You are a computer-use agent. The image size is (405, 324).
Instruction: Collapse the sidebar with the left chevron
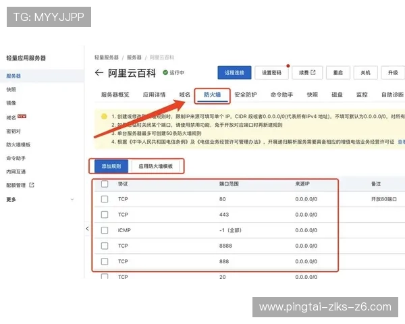click(x=87, y=229)
